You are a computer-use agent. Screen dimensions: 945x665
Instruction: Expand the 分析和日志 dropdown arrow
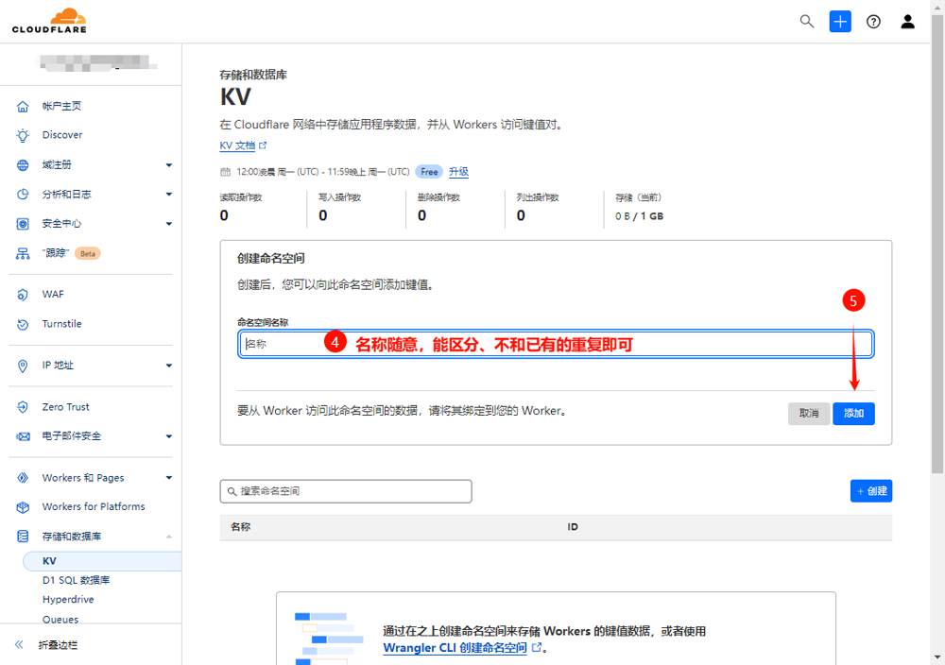(x=169, y=194)
